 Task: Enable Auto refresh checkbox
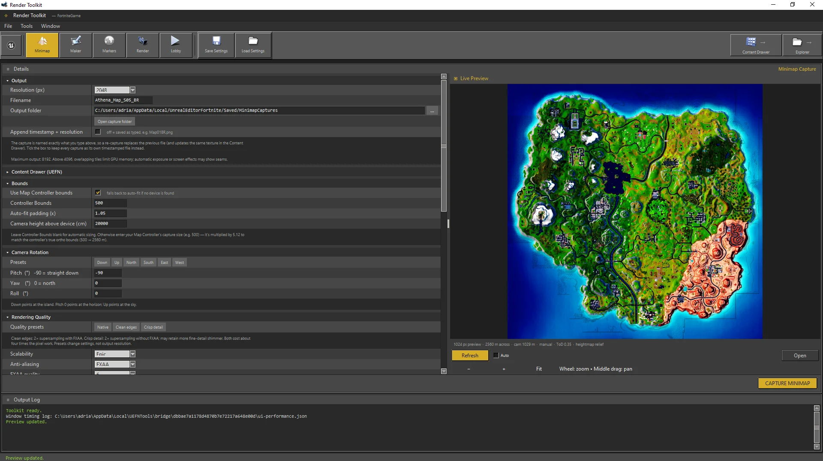[x=496, y=356]
